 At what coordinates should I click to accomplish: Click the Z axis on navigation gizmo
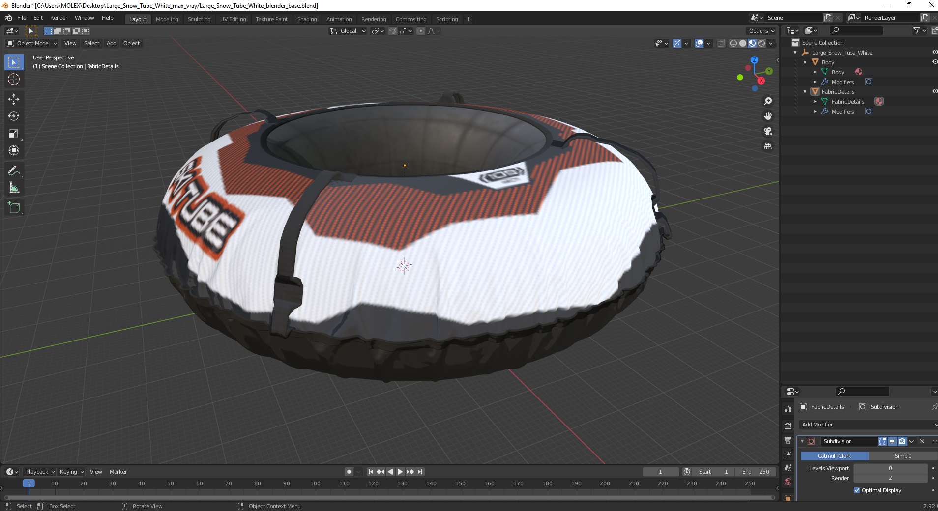pyautogui.click(x=754, y=59)
